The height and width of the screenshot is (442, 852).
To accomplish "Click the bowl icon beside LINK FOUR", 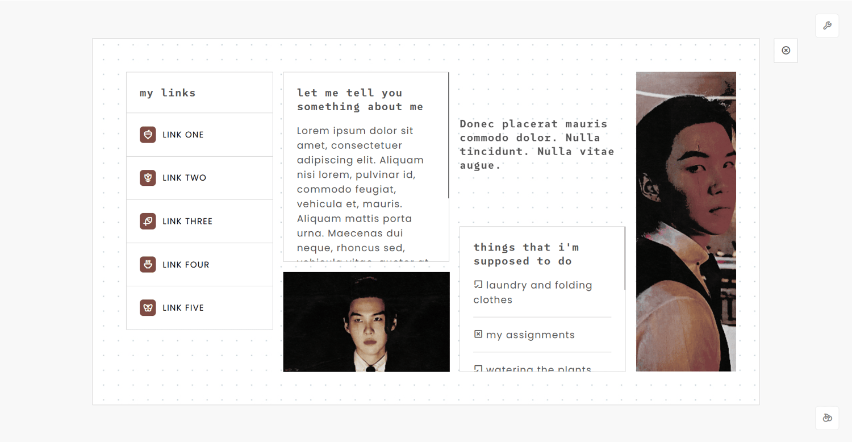I will (148, 264).
